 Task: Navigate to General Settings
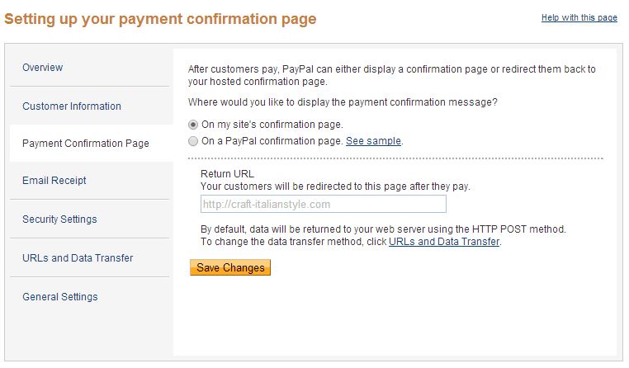[x=60, y=297]
